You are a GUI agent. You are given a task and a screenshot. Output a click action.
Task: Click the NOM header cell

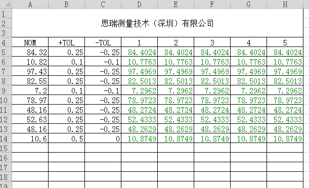[x=30, y=42]
